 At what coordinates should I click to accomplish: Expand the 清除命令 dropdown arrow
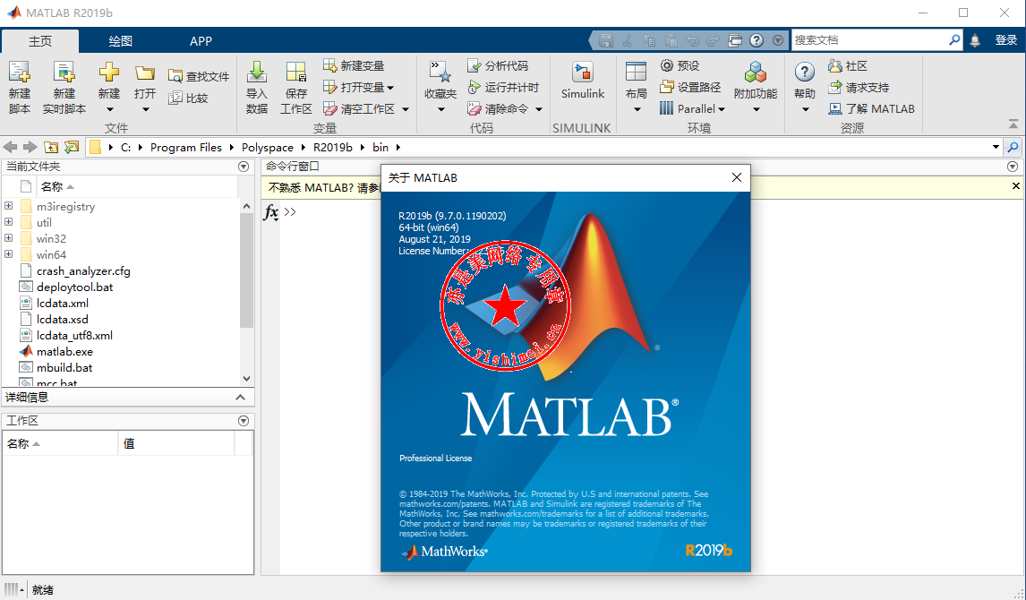[x=539, y=109]
